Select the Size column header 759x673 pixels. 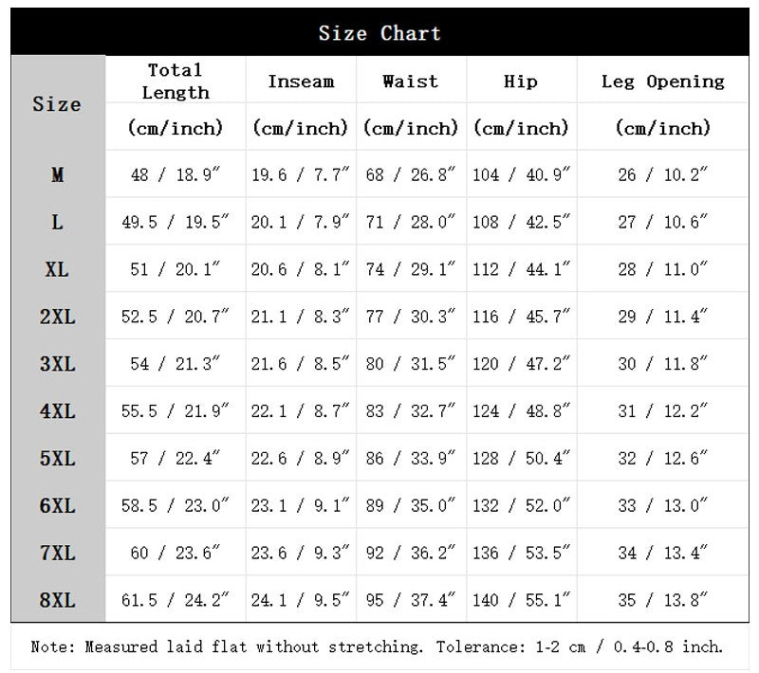tap(57, 104)
